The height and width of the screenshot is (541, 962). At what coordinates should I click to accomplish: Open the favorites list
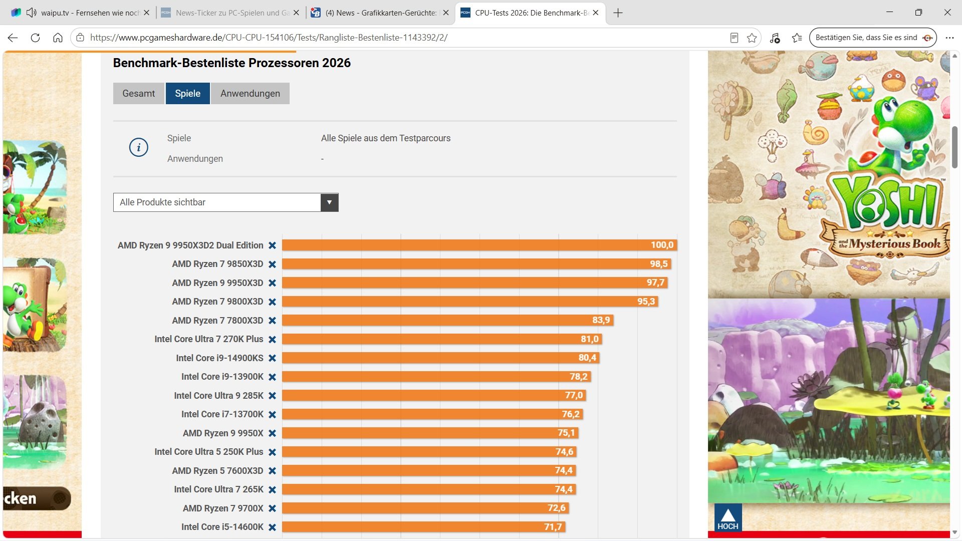[x=797, y=38]
